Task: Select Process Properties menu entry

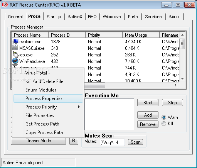Action: (48, 98)
